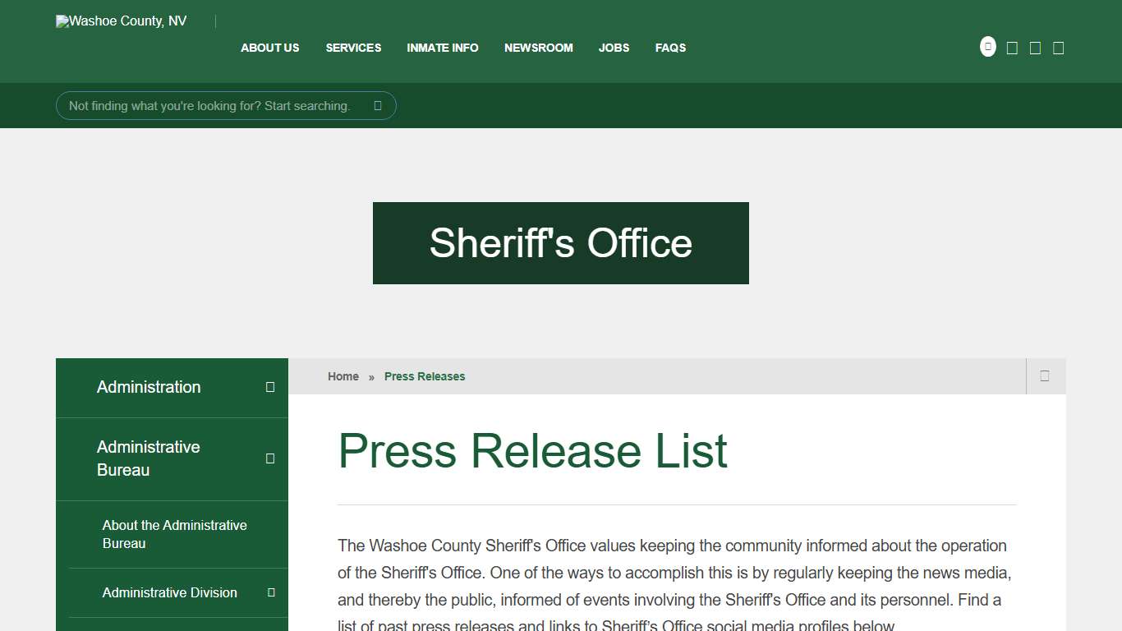Select the search magnifier in the green banner
This screenshot has width=1122, height=631.
tap(377, 105)
